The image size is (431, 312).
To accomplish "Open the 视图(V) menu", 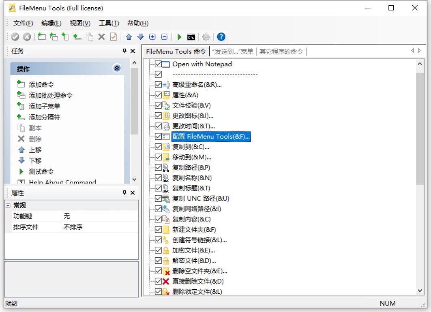I will point(80,23).
